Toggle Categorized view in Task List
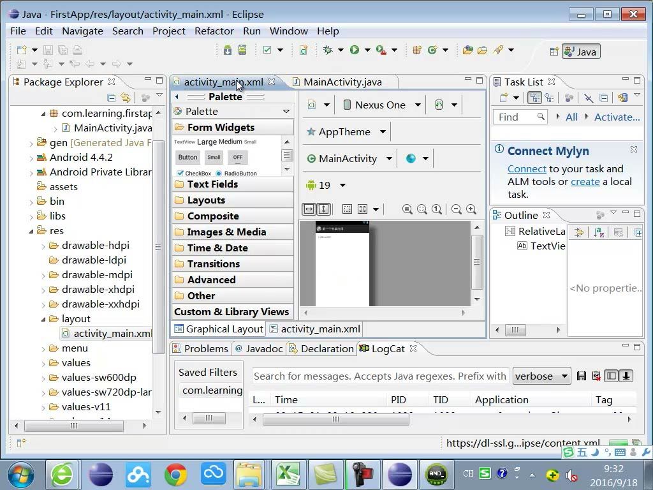 pos(534,98)
